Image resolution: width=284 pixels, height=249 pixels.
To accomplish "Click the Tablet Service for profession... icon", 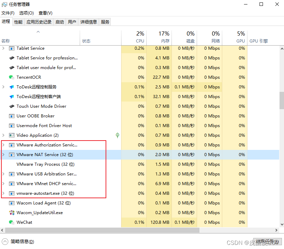I will 12,58.
